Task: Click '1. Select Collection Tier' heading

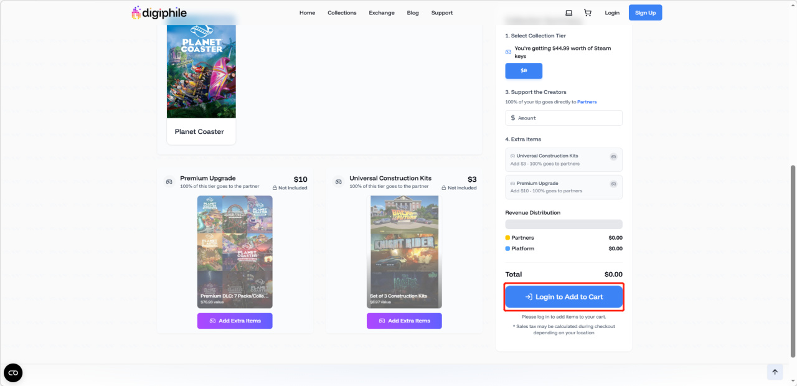Action: tap(535, 36)
